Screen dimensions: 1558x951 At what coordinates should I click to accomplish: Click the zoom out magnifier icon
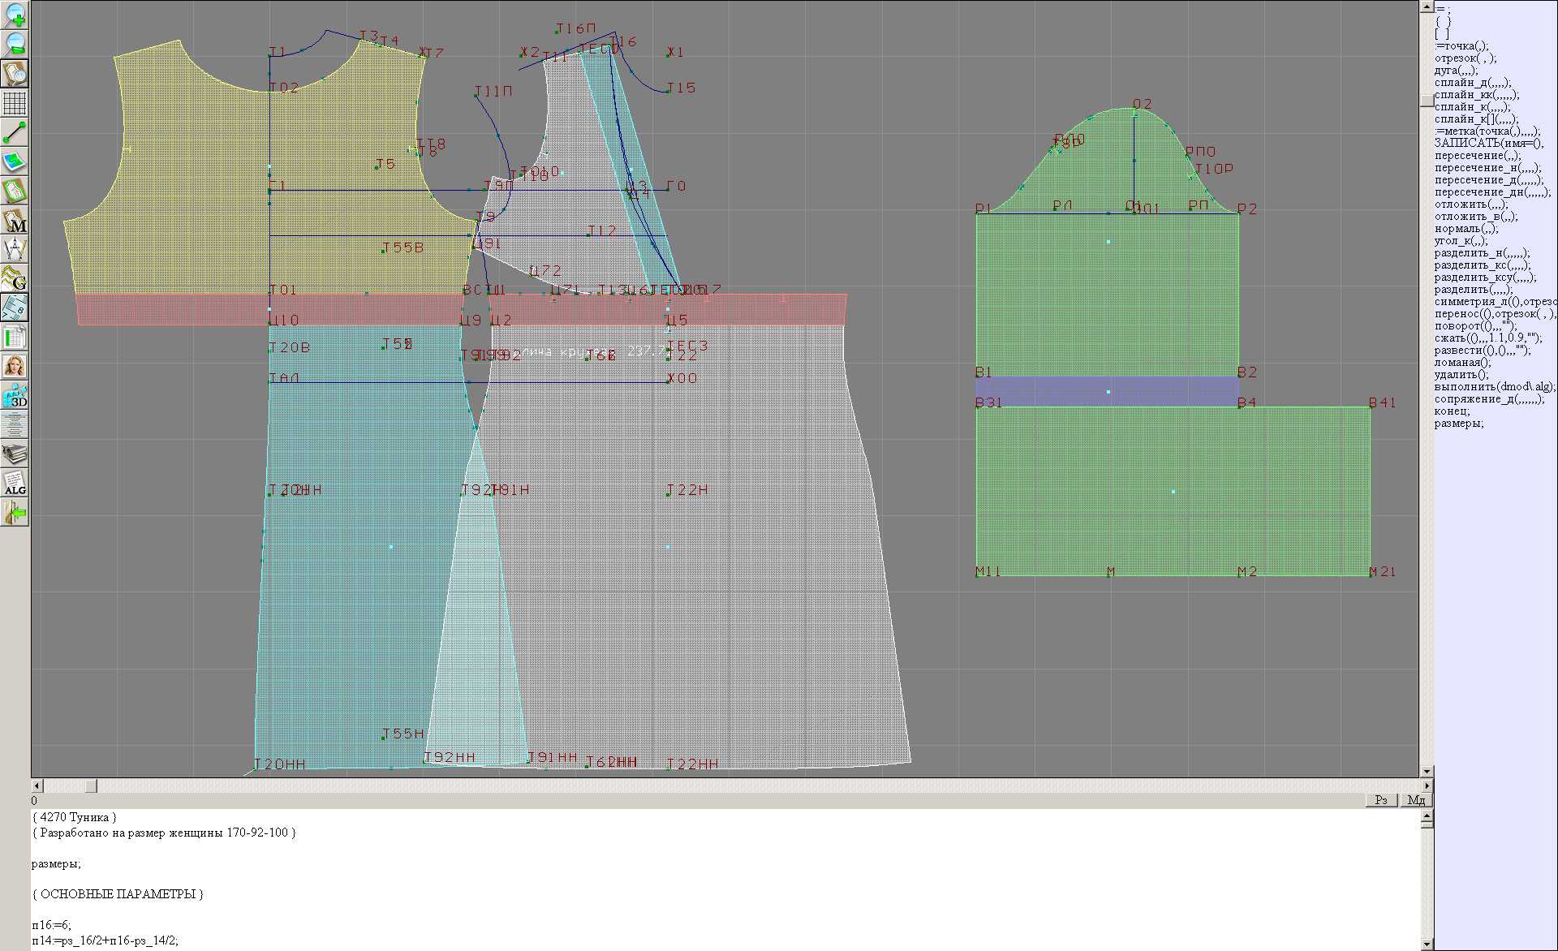coord(15,44)
